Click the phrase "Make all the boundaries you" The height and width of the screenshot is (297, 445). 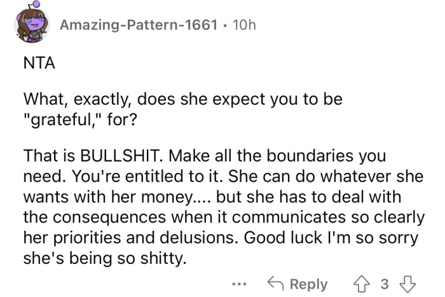click(287, 155)
